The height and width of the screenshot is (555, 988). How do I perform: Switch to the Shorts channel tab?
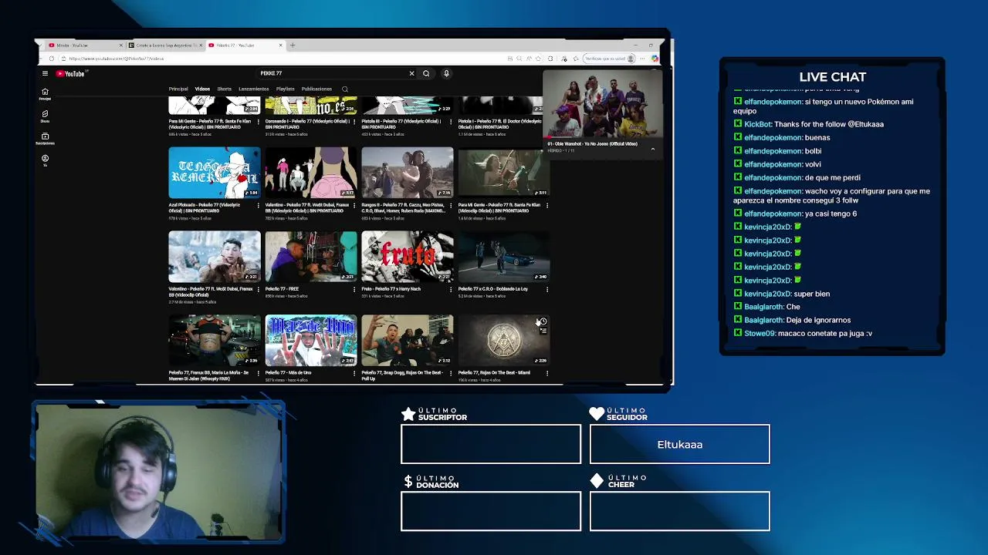point(224,89)
